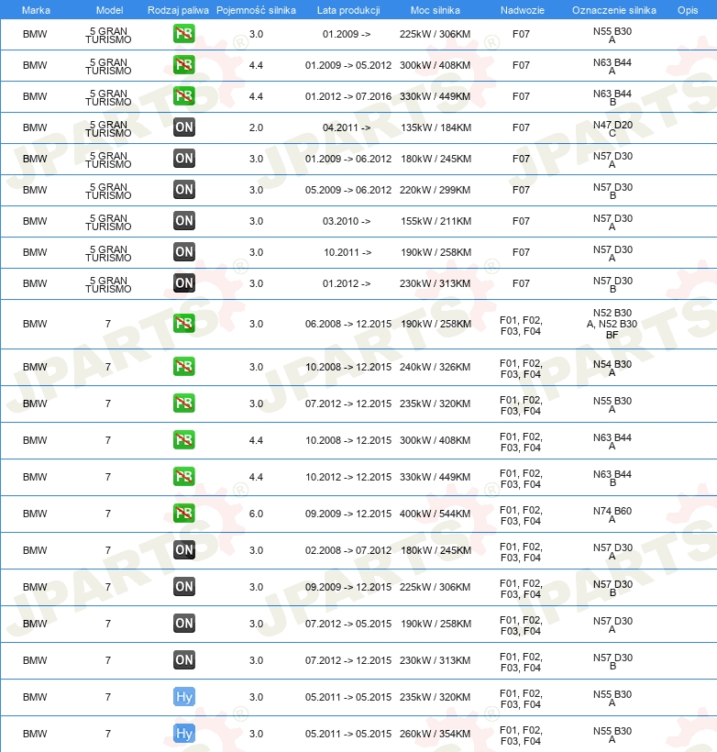Image resolution: width=717 pixels, height=752 pixels.
Task: Select ON diesel icon in the 220kW / 299KM row
Action: (x=184, y=190)
